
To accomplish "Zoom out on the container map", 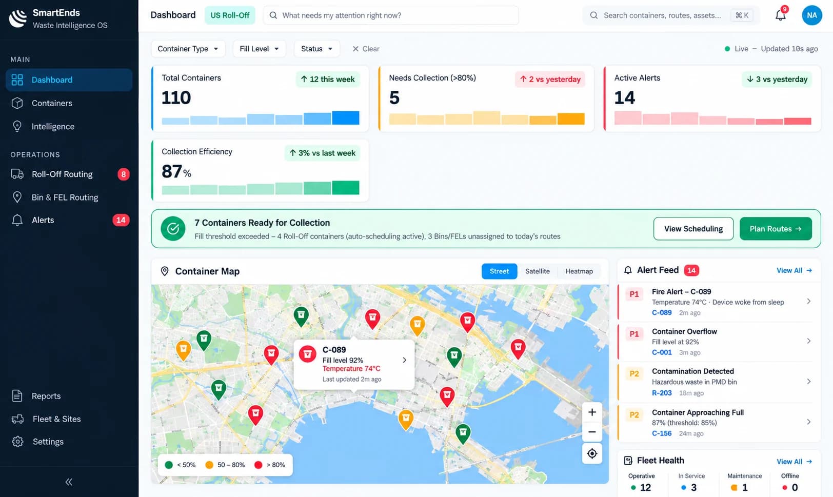I will click(592, 432).
